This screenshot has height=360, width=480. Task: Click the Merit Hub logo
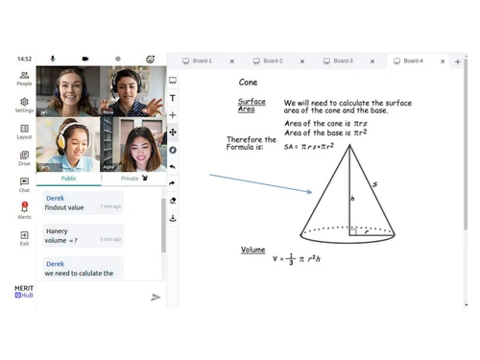[x=24, y=292]
